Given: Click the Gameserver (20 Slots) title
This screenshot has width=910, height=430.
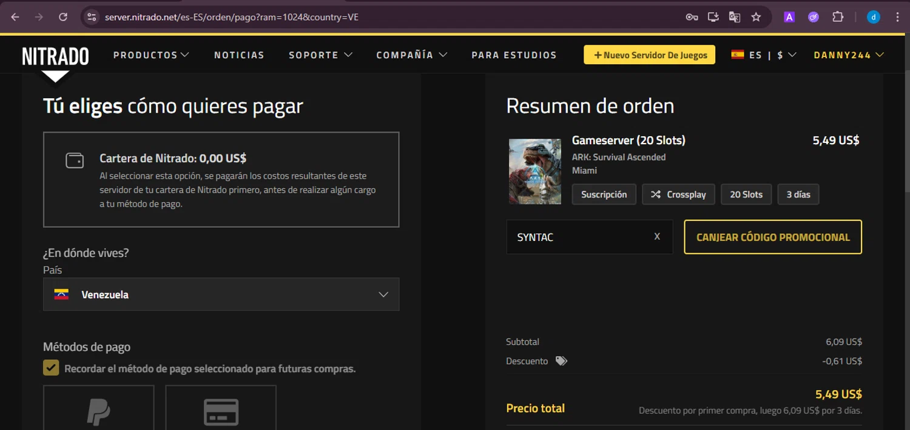Looking at the screenshot, I should tap(629, 141).
